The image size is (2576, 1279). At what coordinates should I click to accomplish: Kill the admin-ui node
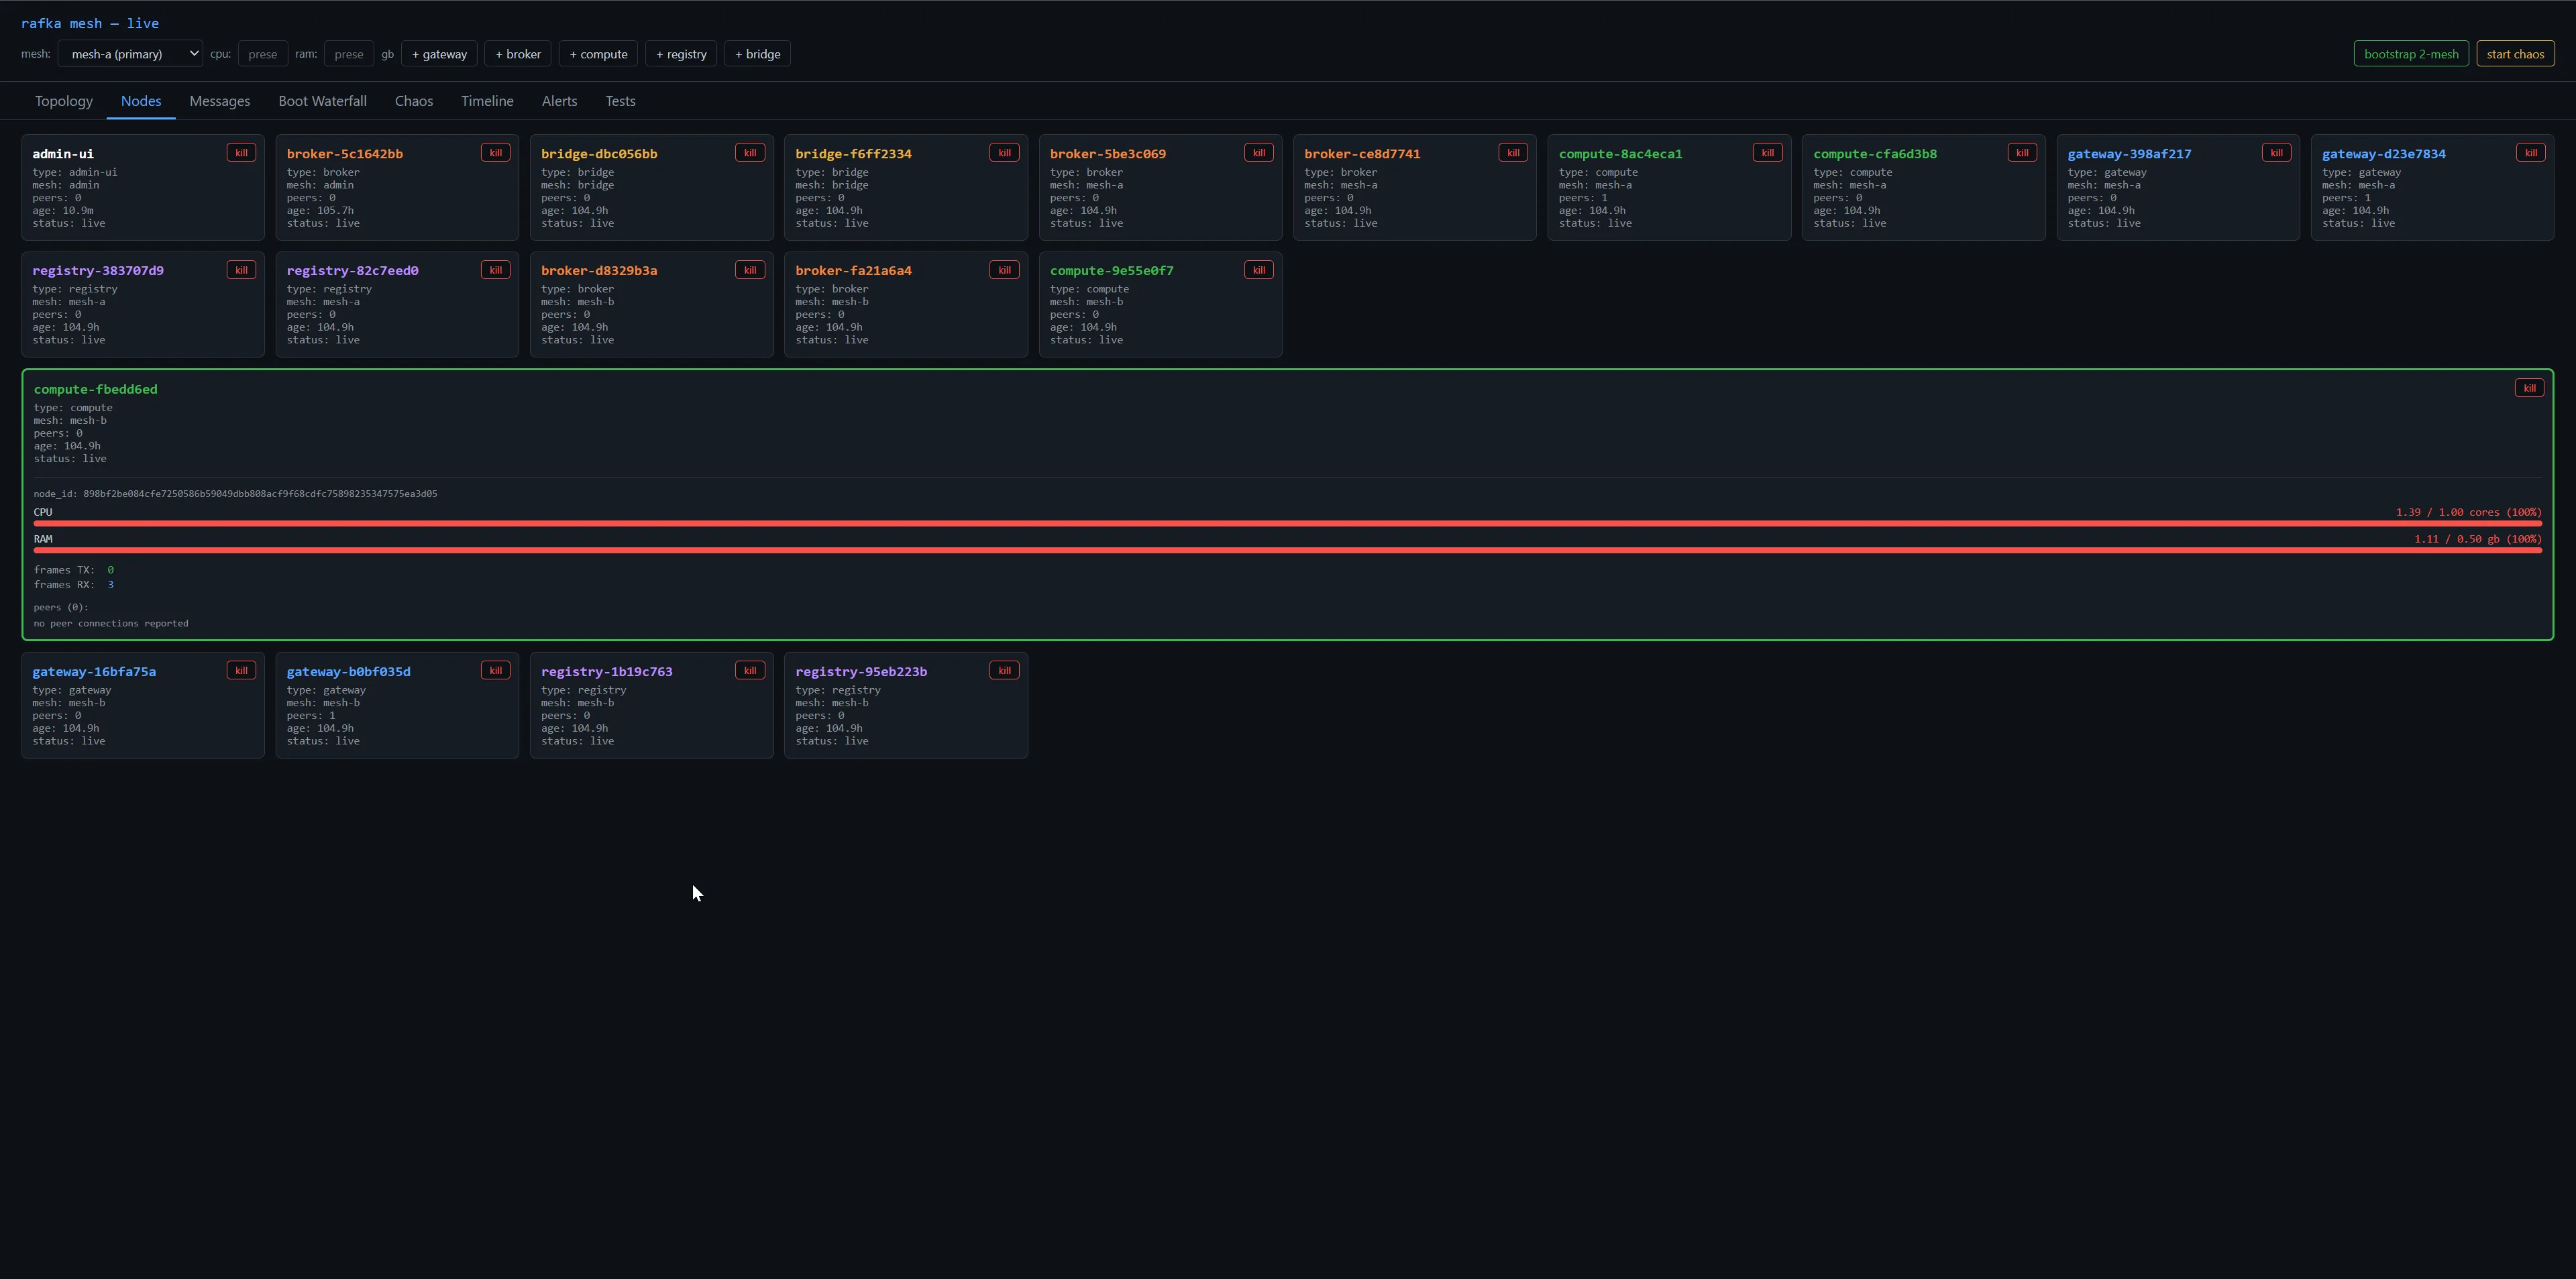coord(241,153)
